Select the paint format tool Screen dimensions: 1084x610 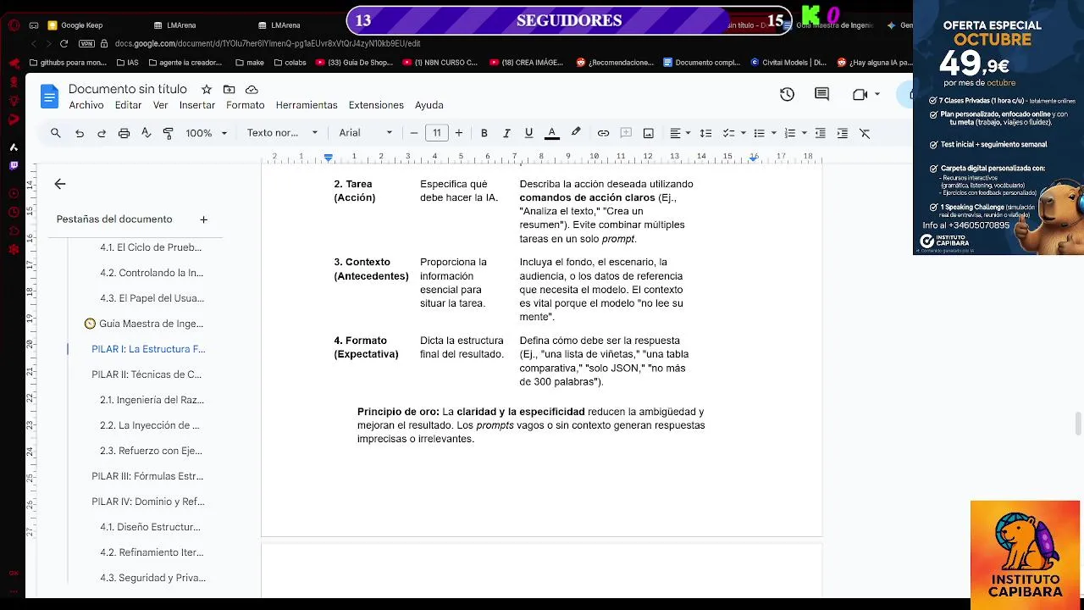coord(168,133)
